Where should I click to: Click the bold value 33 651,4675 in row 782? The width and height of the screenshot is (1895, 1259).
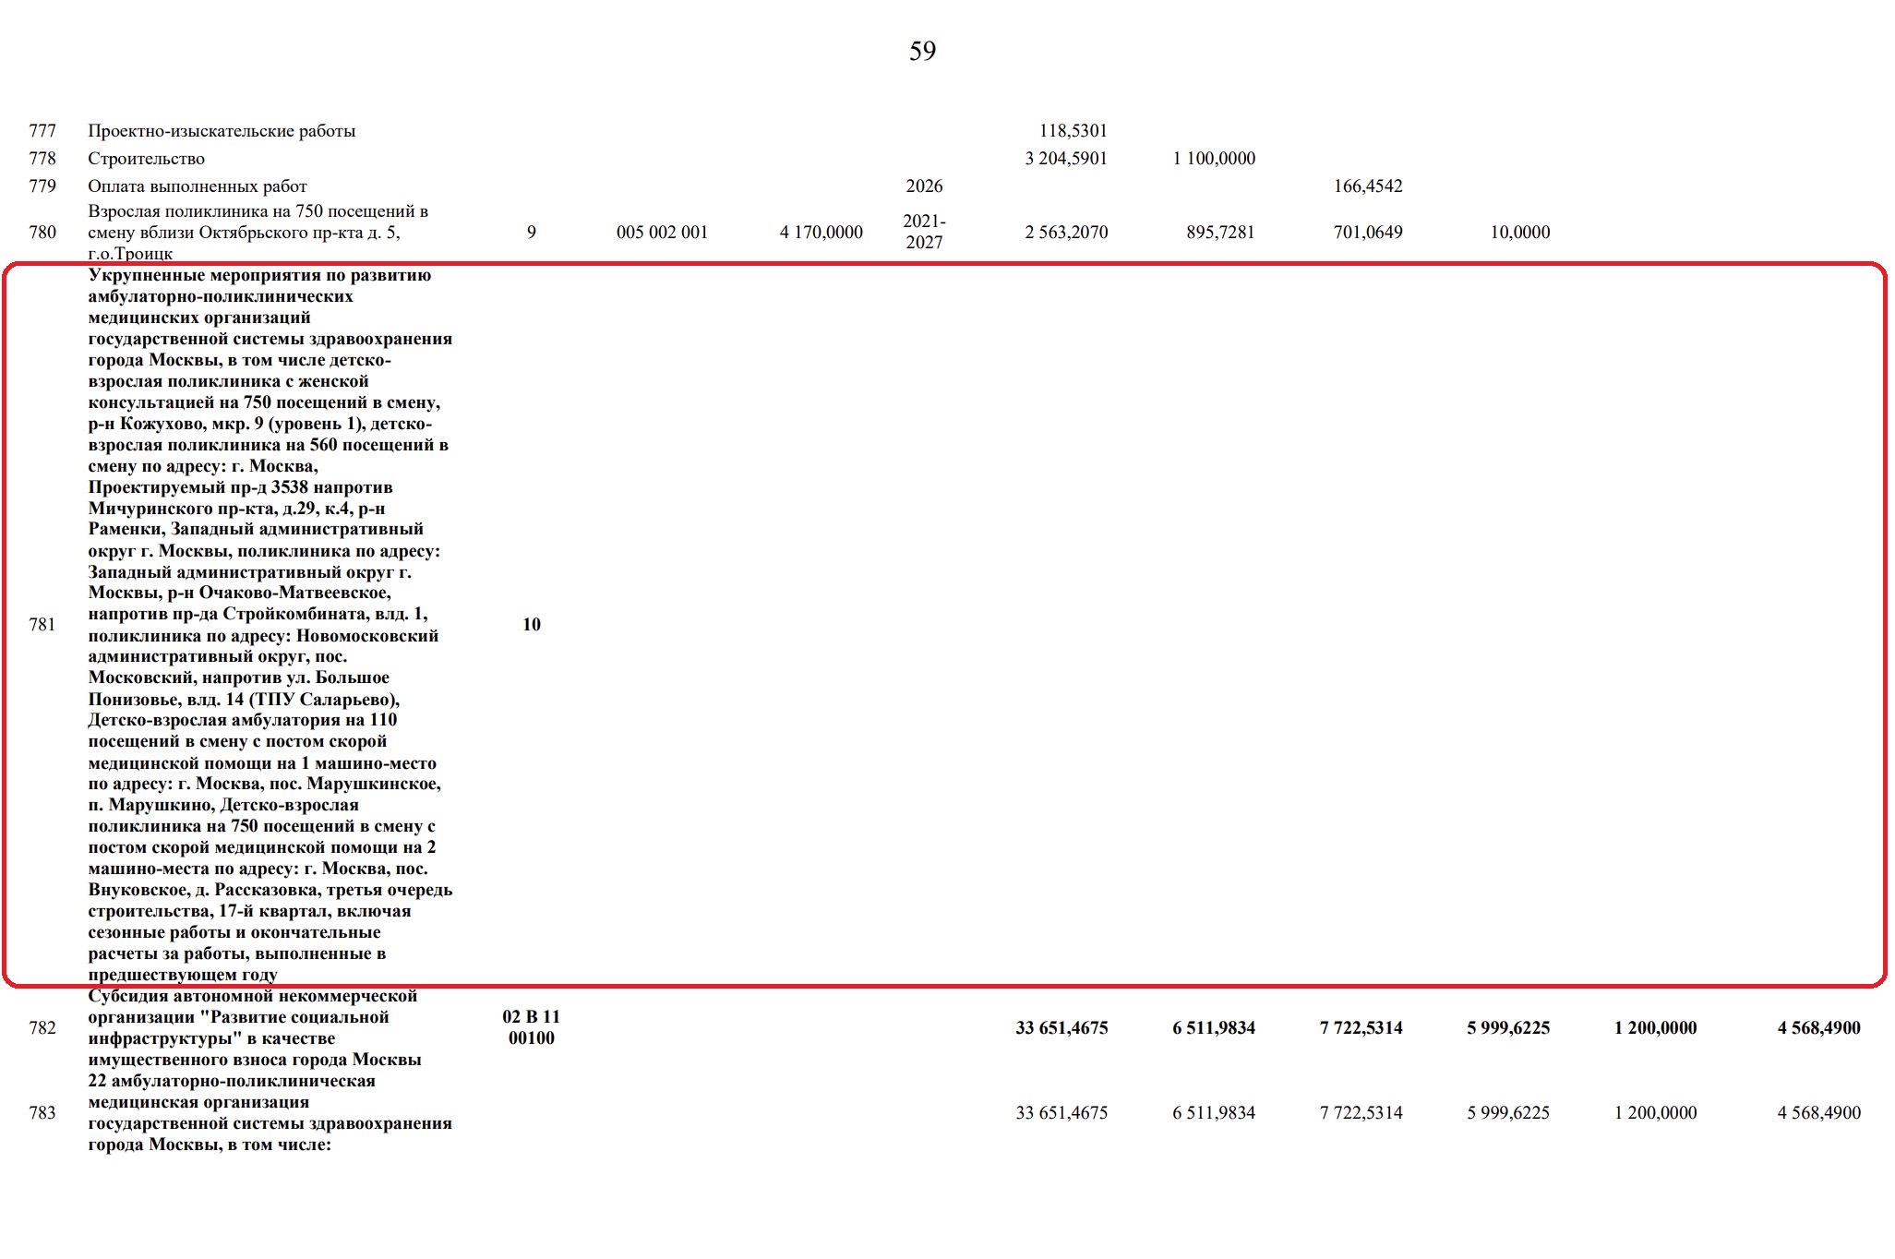coord(1061,1028)
